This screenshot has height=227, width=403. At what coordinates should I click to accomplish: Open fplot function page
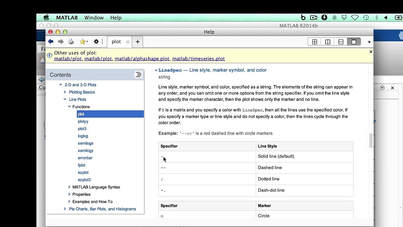(82, 165)
